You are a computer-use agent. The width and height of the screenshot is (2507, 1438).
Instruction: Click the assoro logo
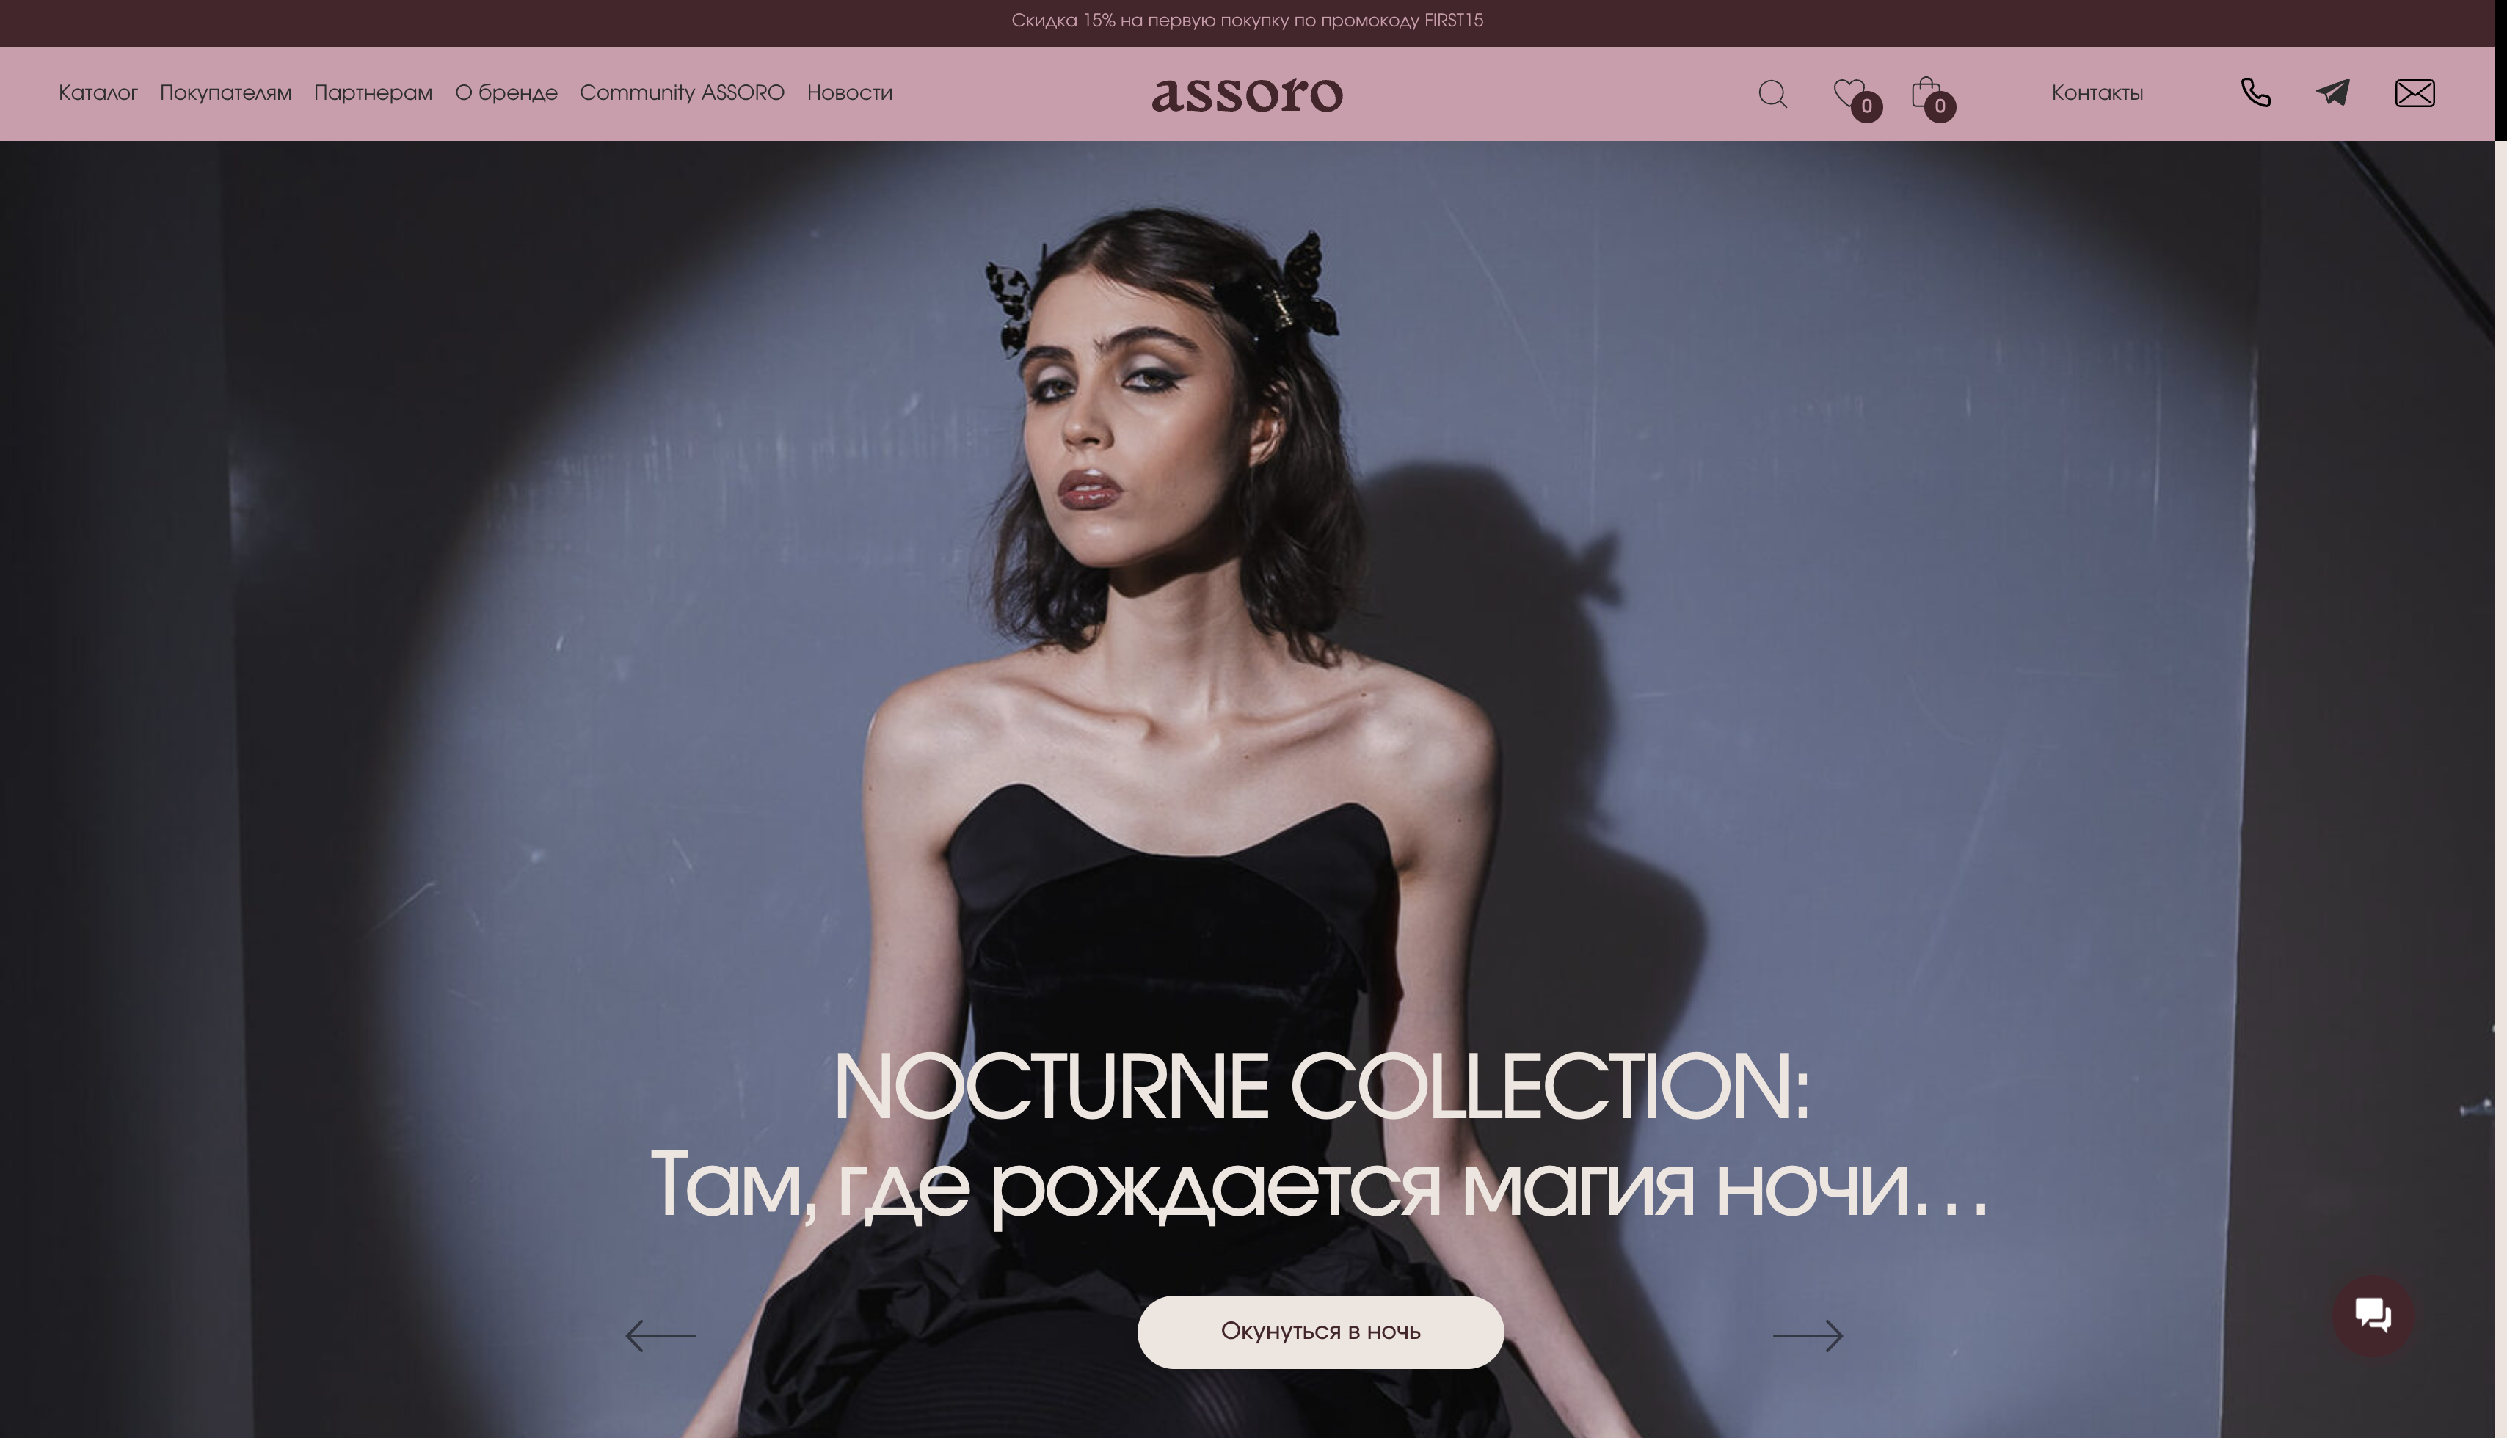pos(1247,95)
